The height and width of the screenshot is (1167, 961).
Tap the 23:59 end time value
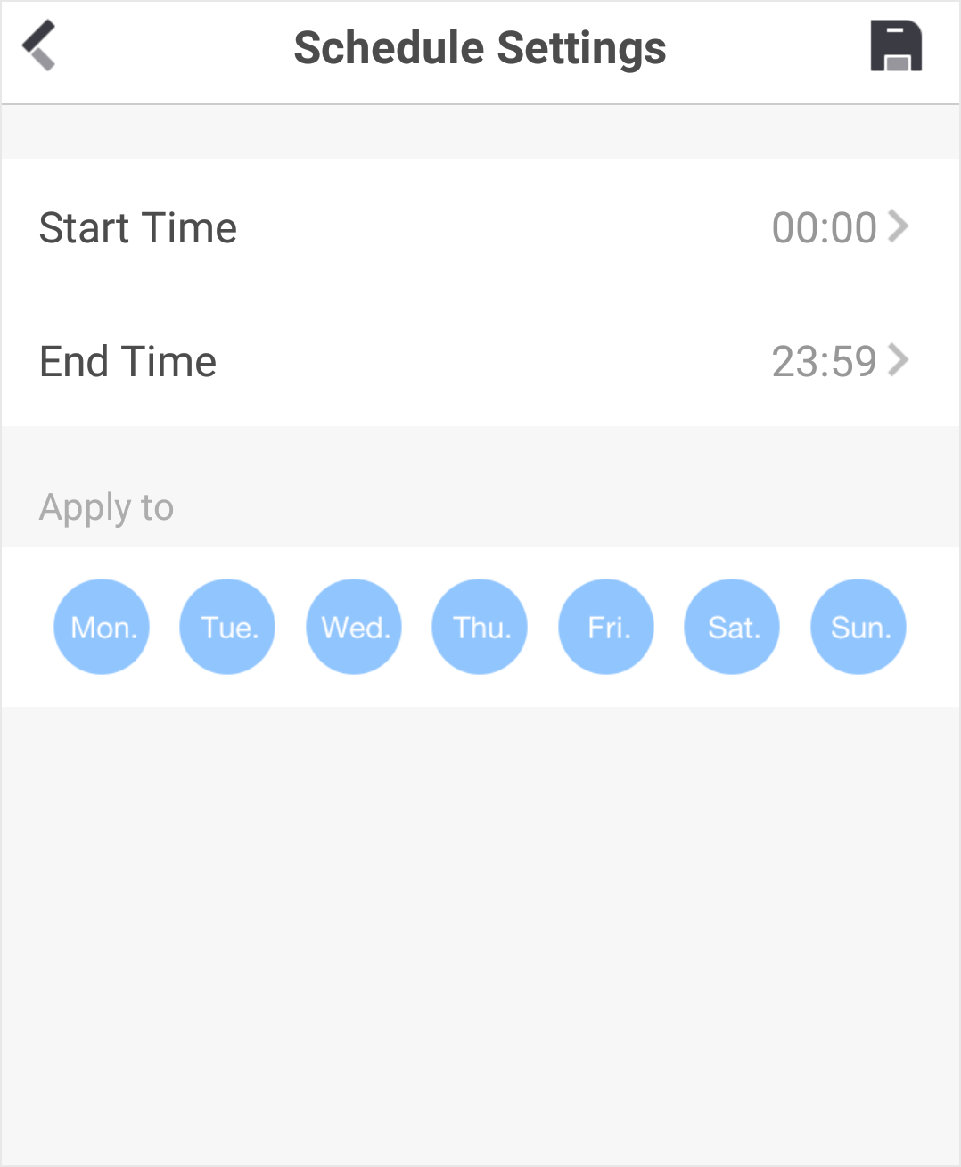825,361
